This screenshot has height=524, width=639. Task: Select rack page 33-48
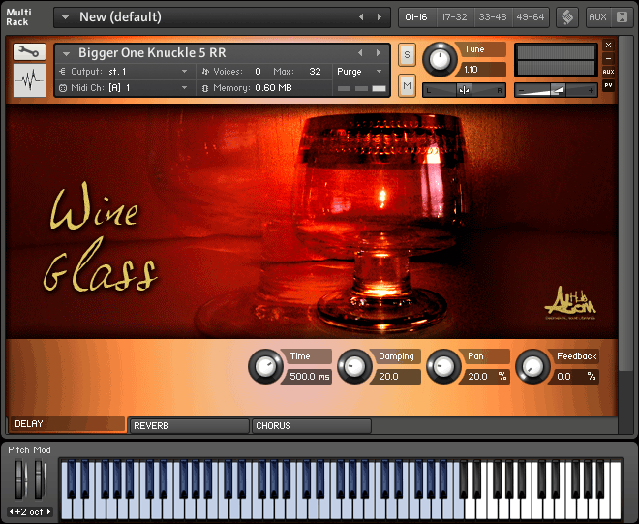tap(492, 17)
